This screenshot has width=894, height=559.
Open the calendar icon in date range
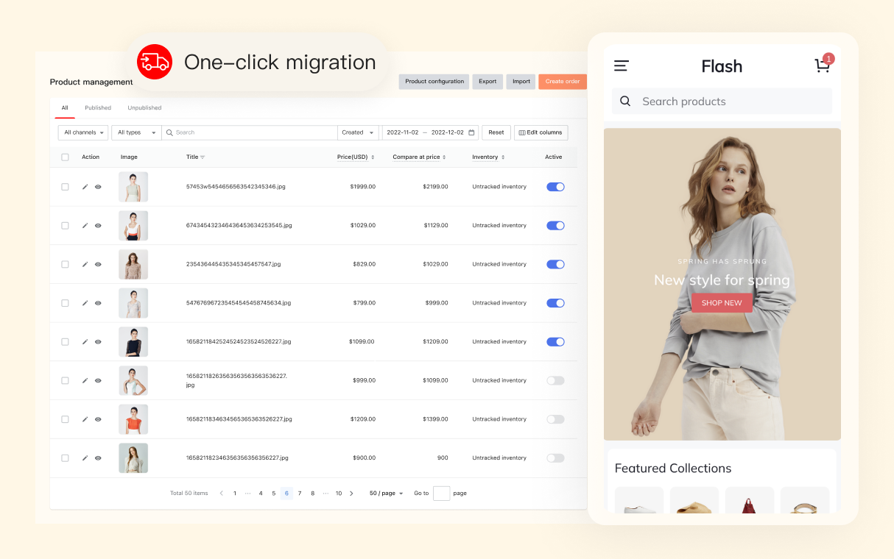tap(471, 132)
